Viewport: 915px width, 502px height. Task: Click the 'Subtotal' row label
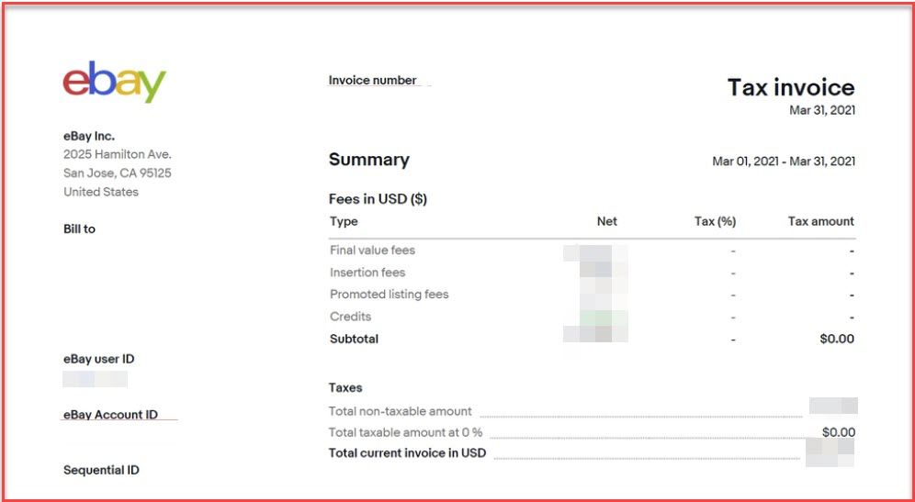coord(354,339)
